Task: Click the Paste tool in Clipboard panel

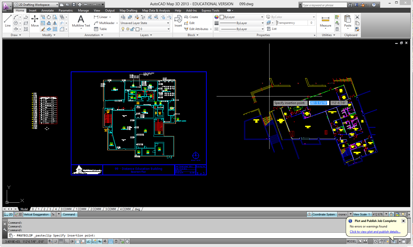Action: click(348, 21)
